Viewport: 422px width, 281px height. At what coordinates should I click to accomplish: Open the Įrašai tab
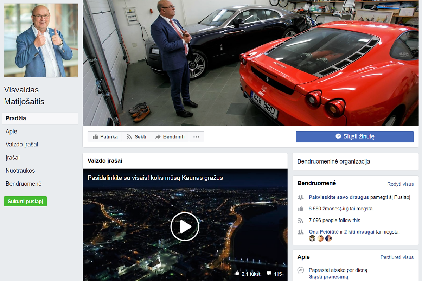[x=13, y=158]
